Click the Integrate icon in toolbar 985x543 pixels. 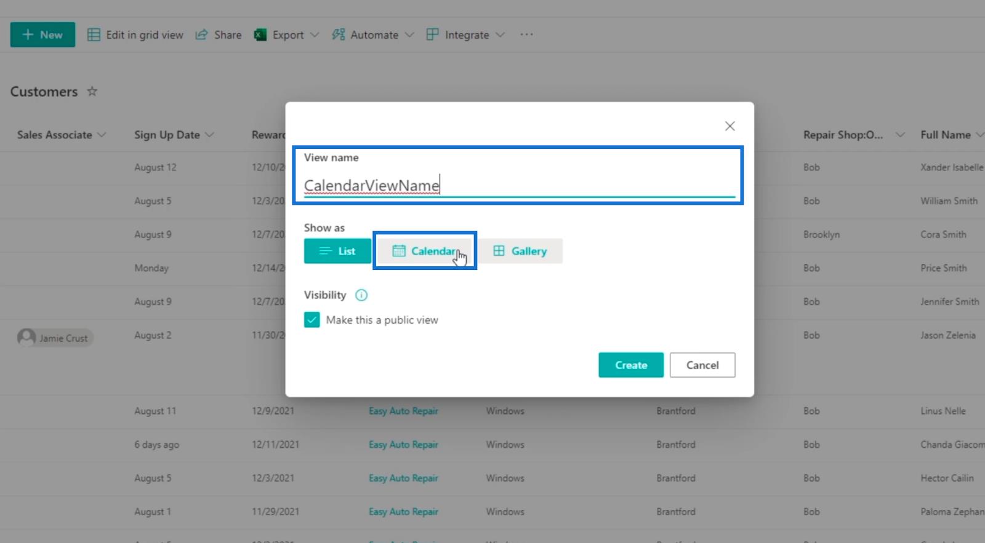tap(433, 35)
